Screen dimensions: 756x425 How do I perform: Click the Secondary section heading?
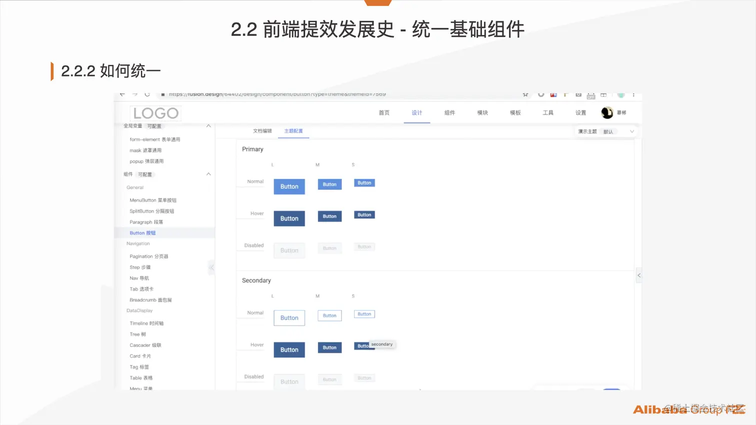tap(256, 281)
